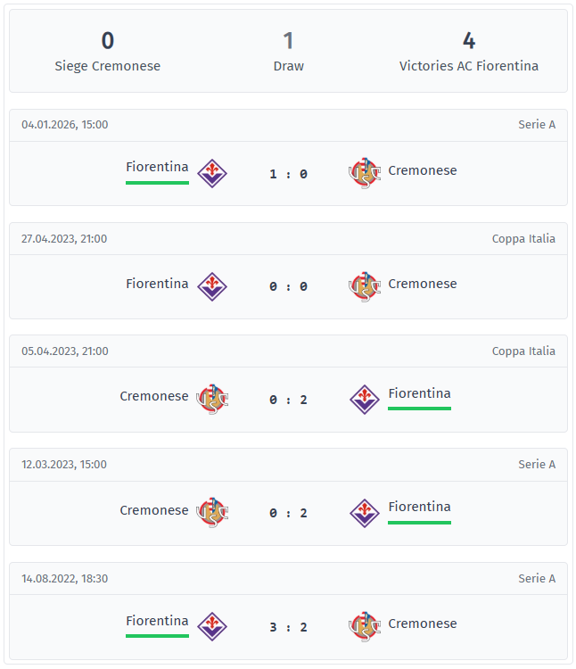Image resolution: width=576 pixels, height=669 pixels.
Task: Click Cremonese crest in 14.08.2022 match
Action: point(364,626)
